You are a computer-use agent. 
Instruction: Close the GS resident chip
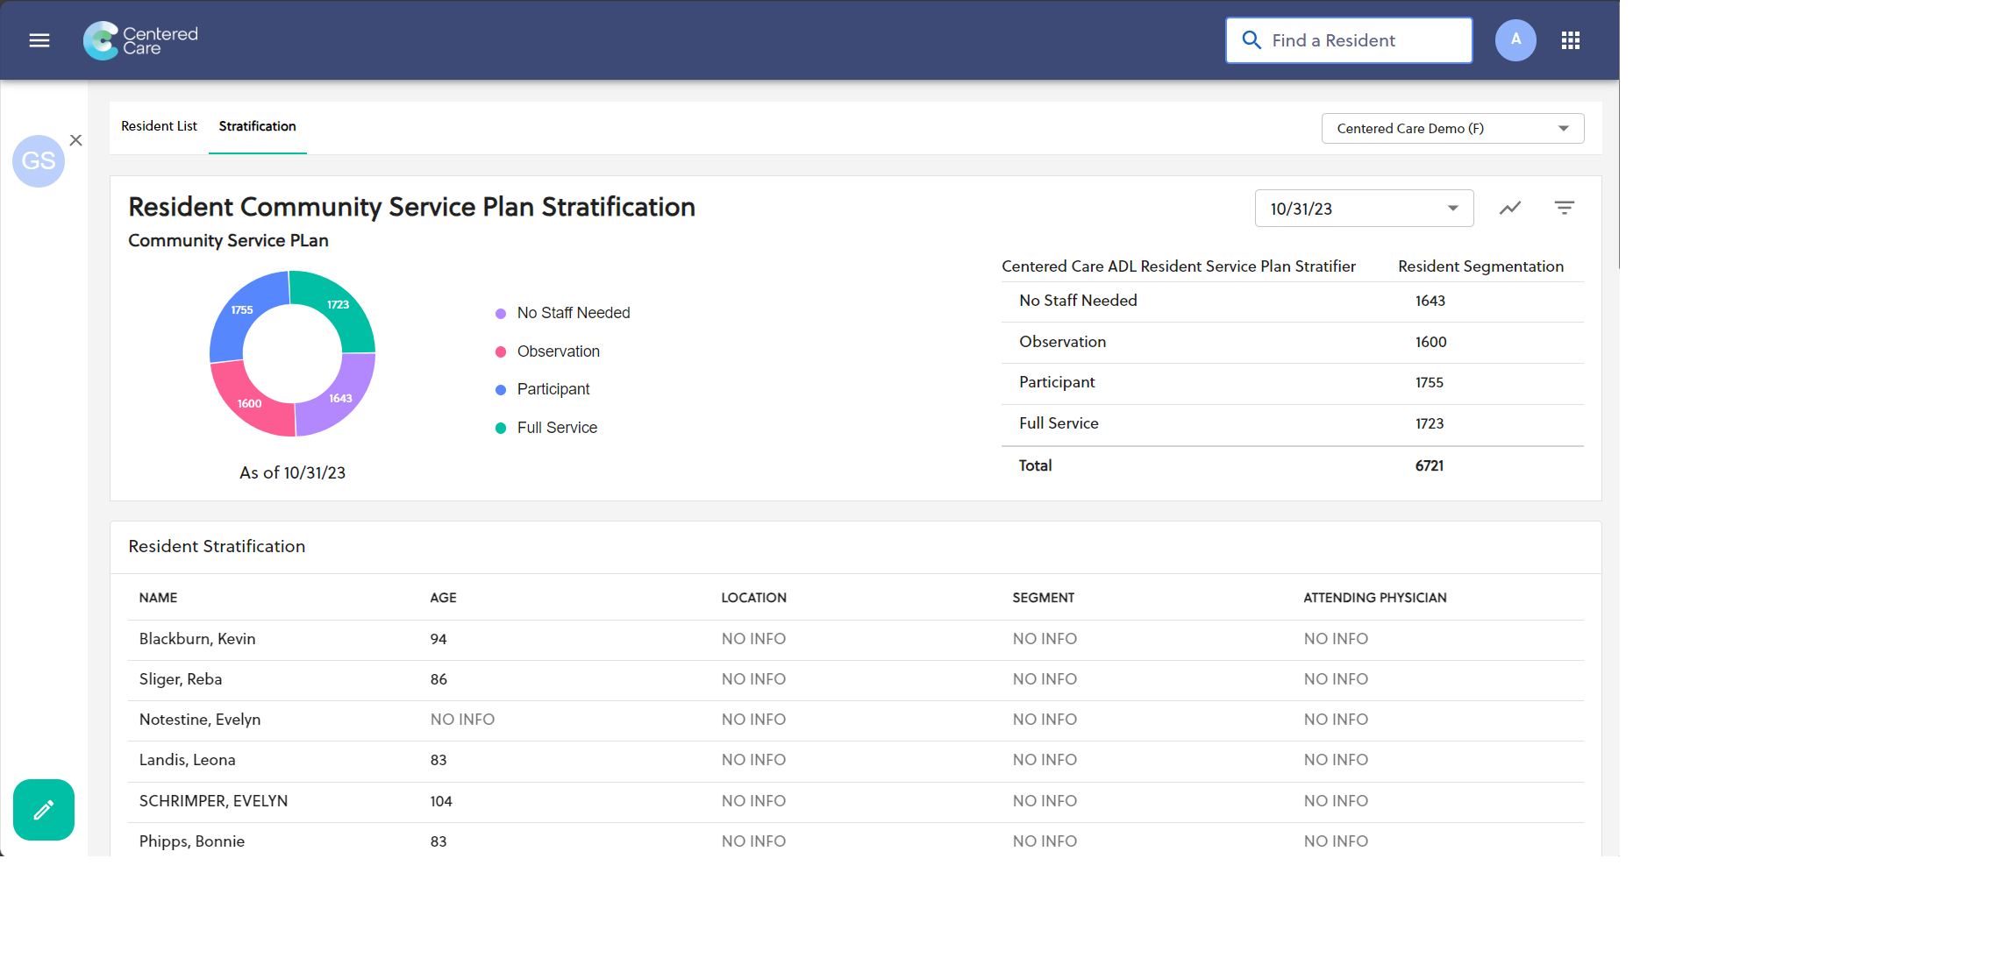point(76,140)
